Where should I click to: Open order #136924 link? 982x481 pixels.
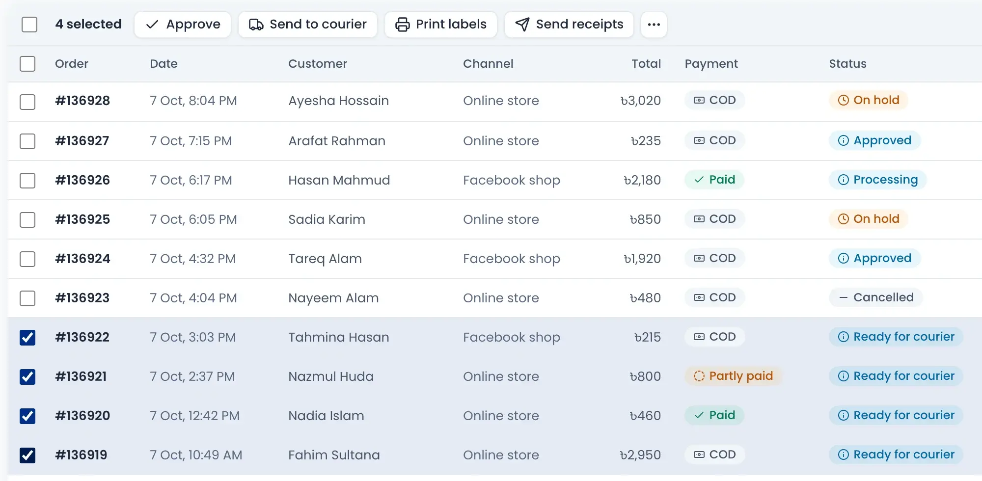(x=82, y=259)
